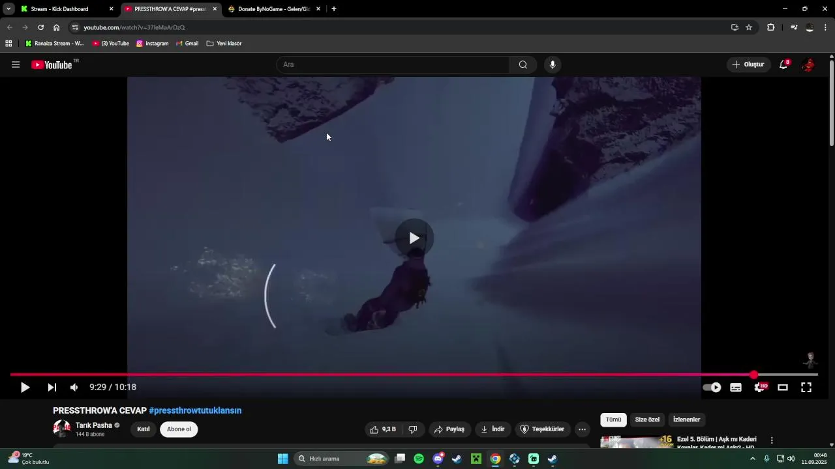Open the Windows Start menu
Screen dimensions: 835x469
(x=282, y=459)
